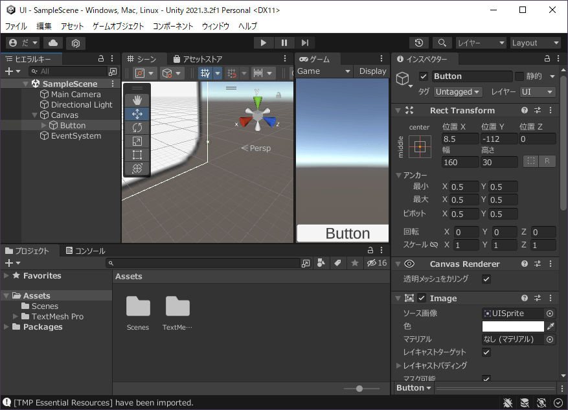This screenshot has width=568, height=410.
Task: Open the Assets menu
Action: coord(72,26)
